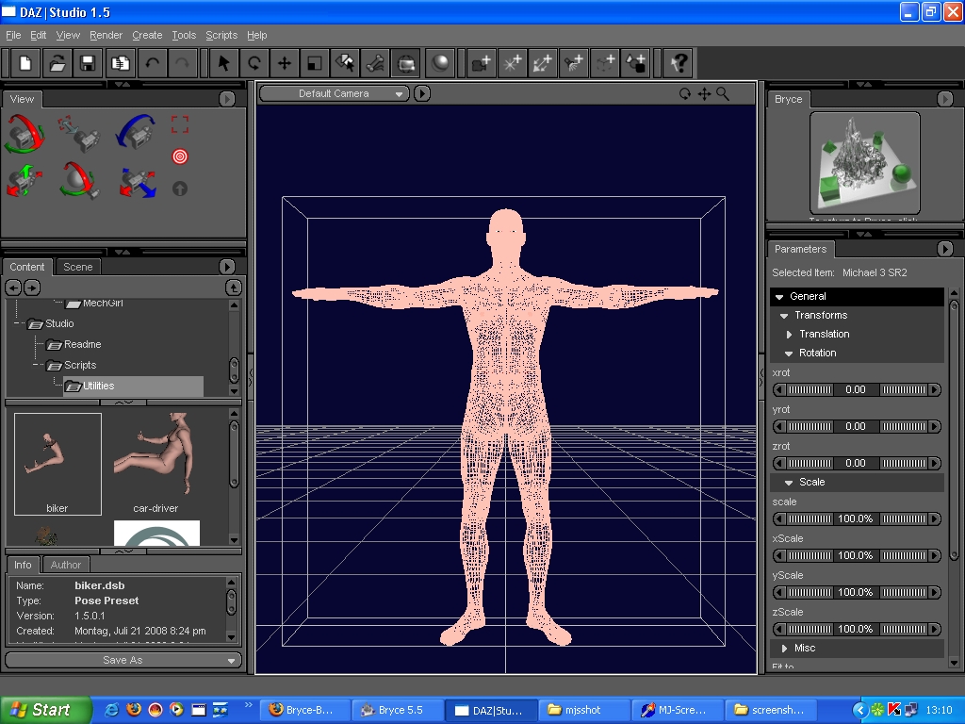Screen dimensions: 965x724
Task: Click the red target aim icon
Action: point(180,156)
